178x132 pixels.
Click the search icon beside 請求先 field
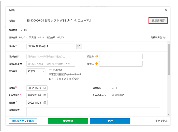(x=79, y=46)
